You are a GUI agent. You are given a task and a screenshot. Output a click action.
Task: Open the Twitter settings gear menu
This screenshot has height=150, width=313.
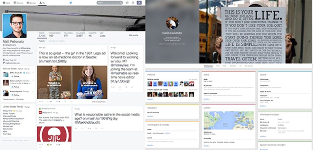tap(133, 3)
